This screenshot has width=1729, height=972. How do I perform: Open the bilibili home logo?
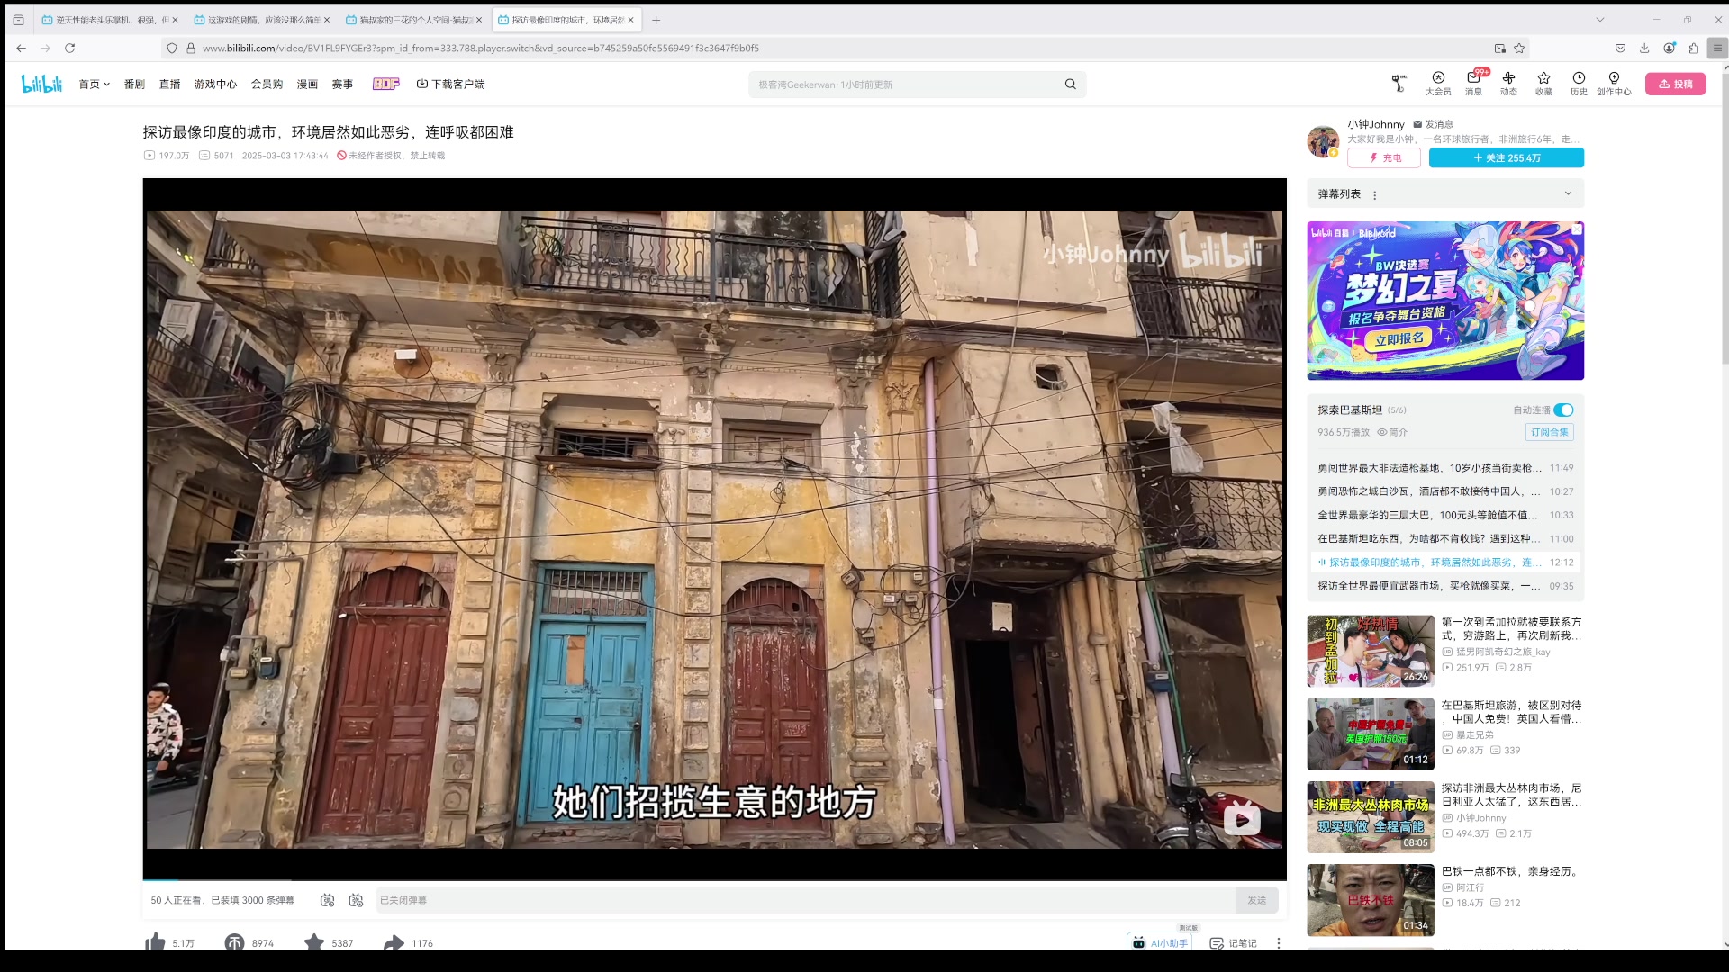pyautogui.click(x=41, y=84)
